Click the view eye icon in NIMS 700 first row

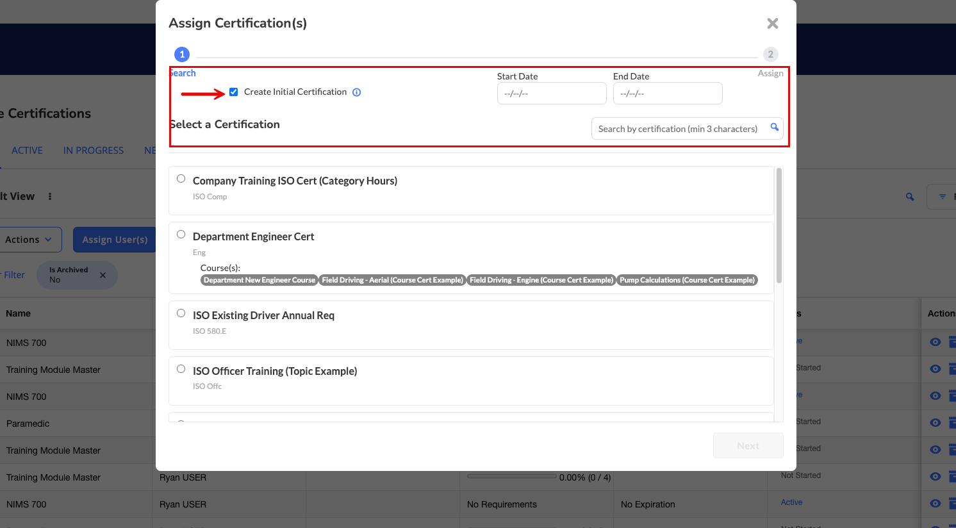point(935,342)
